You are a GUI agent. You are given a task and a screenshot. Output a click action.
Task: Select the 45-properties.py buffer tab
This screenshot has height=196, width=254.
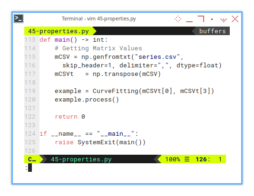point(59,31)
